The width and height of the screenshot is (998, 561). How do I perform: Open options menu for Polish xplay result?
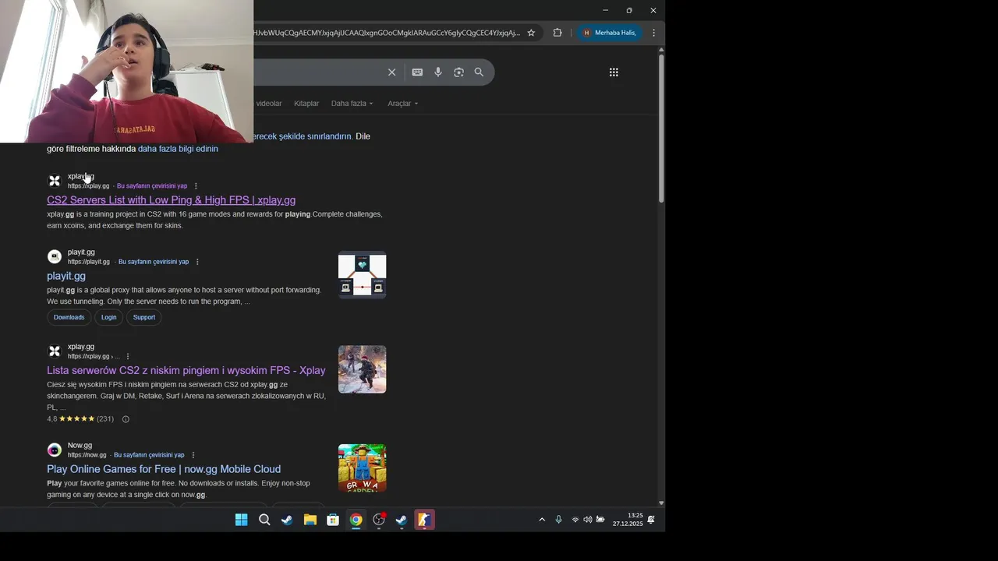[128, 356]
